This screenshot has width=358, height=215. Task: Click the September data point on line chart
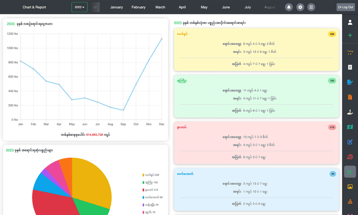coord(123,110)
